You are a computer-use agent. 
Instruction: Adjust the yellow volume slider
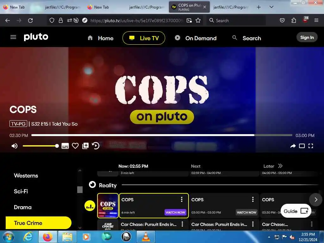point(41,146)
